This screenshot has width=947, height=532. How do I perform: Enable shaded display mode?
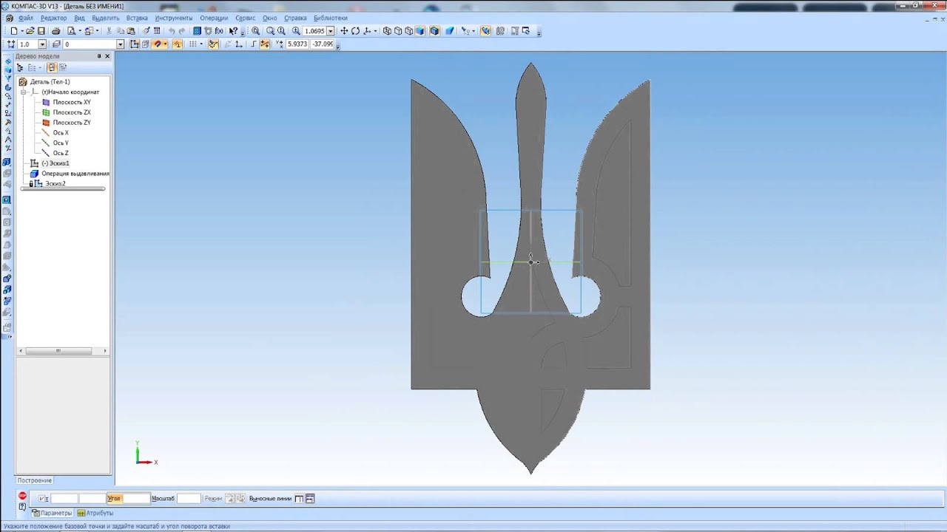[420, 31]
